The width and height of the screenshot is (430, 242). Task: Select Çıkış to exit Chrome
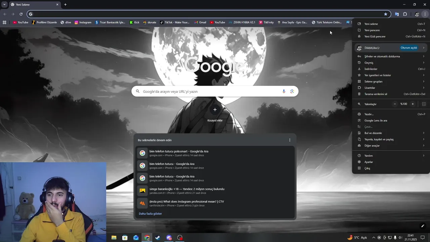[391, 168]
